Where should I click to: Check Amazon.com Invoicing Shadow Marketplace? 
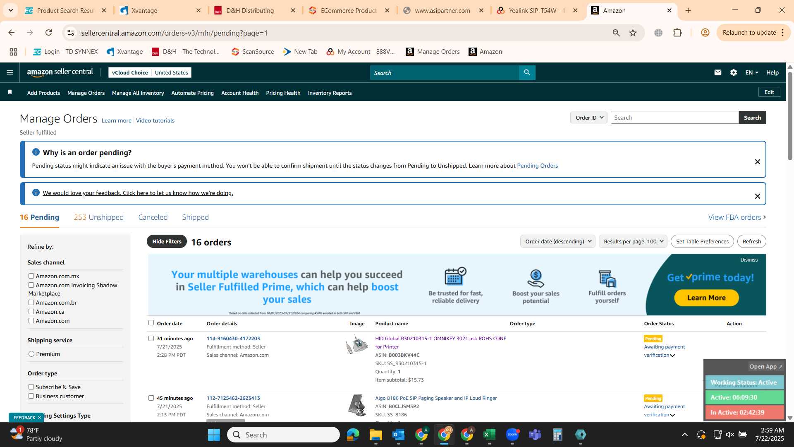click(x=31, y=285)
